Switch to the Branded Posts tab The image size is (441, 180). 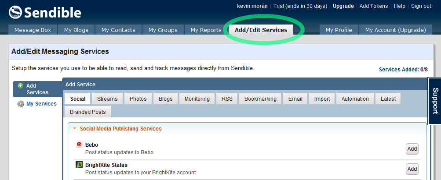(87, 112)
